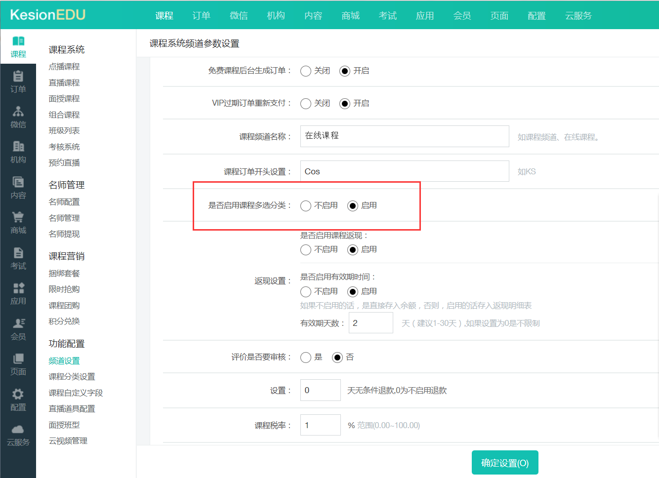Disable 是否启用课程返现 with 不启用 option
Screen dimensions: 659x478
[306, 250]
